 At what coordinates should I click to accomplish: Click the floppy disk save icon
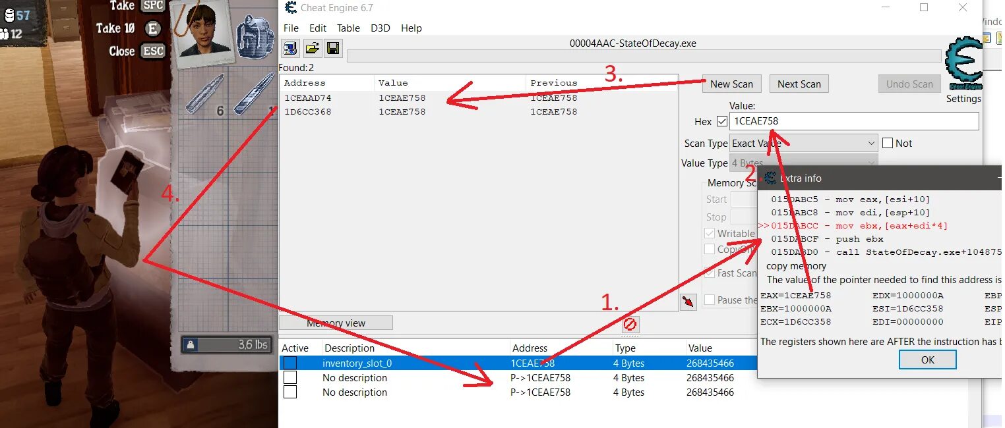pyautogui.click(x=333, y=48)
